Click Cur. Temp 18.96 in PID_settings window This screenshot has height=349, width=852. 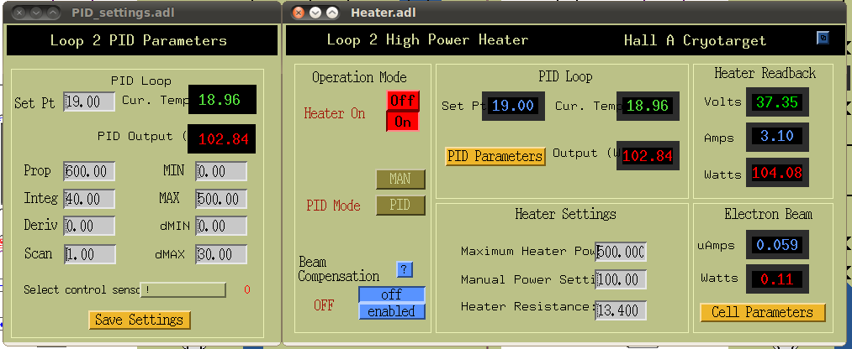point(222,100)
